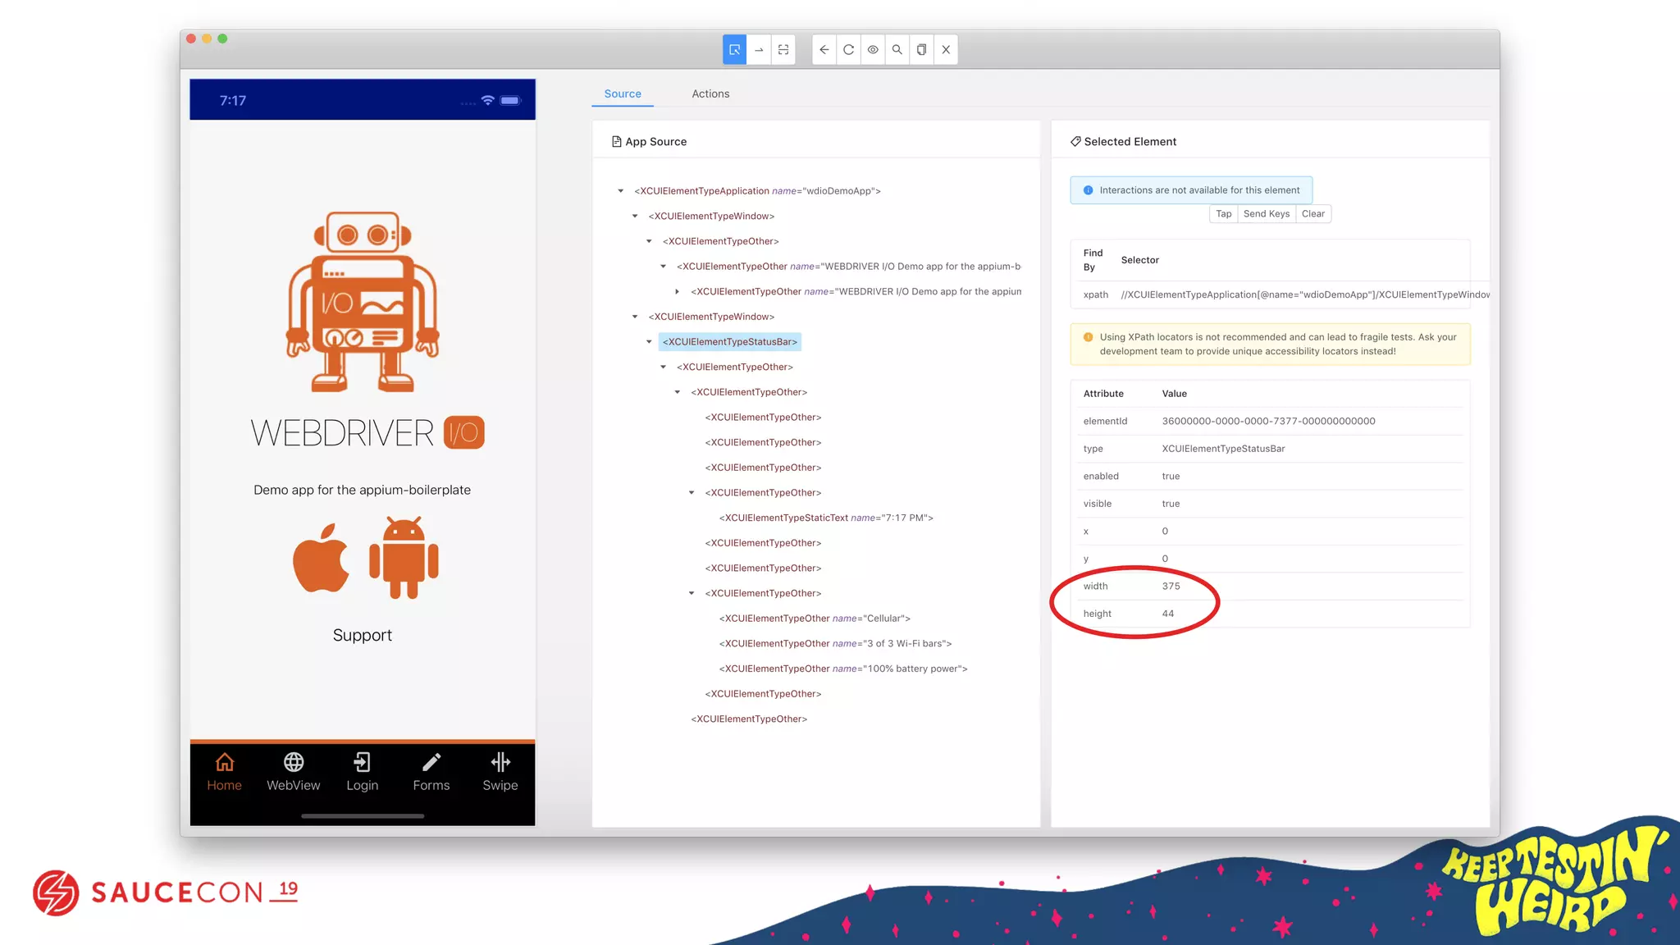
Task: Select the 100% battery power node
Action: (842, 669)
